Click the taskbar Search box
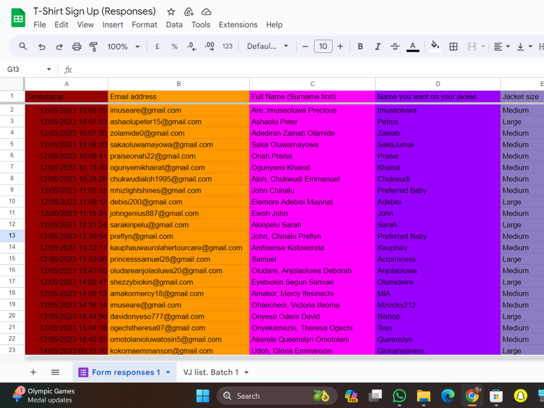 [x=277, y=396]
